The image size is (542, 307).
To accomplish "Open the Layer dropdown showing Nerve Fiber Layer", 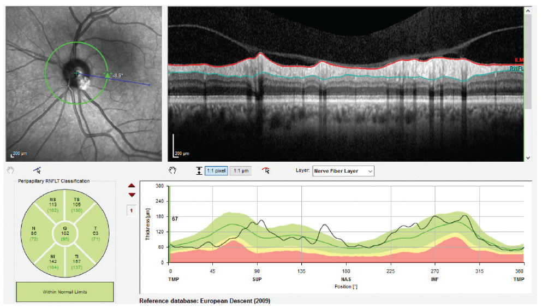I will point(343,171).
